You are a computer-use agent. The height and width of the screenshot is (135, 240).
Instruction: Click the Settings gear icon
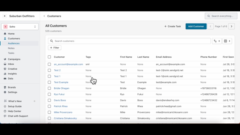[5, 92]
